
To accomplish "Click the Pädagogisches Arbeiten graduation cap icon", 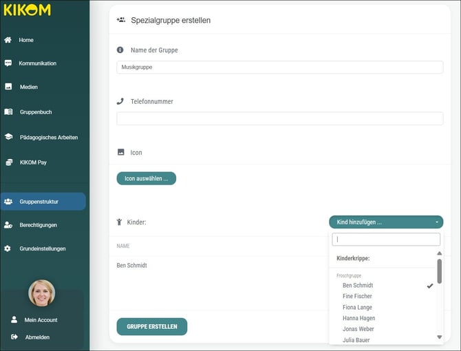I will click(8, 137).
